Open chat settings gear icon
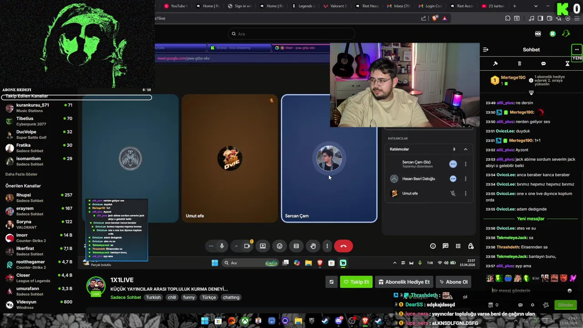Viewport: 583px width, 328px height. tap(532, 305)
